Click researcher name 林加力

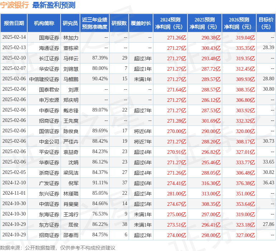[x=71, y=38]
